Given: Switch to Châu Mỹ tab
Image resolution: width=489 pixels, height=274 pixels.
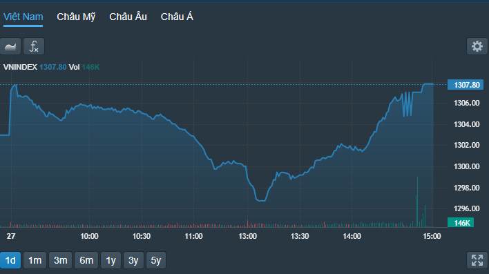Looking at the screenshot, I should (x=76, y=17).
